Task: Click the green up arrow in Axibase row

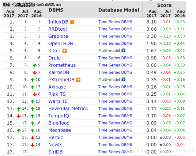Action: 32,87
